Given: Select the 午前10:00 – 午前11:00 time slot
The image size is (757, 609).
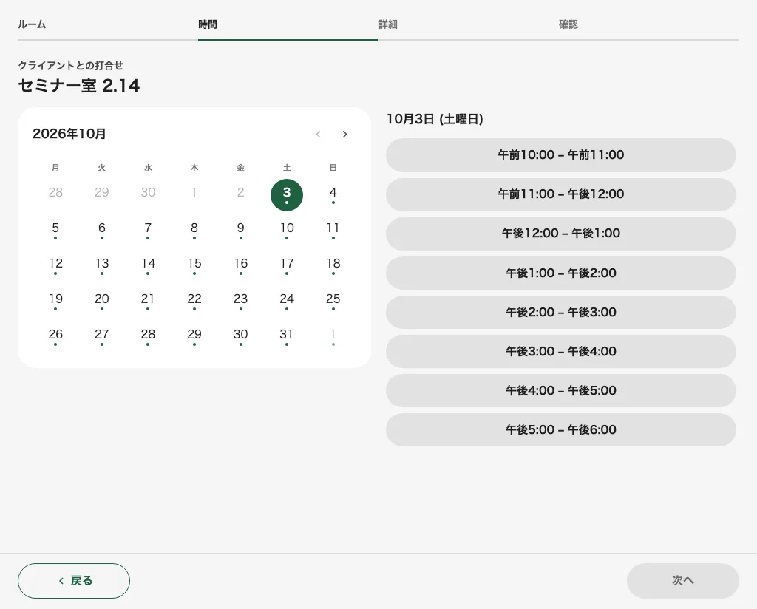Looking at the screenshot, I should click(x=561, y=155).
